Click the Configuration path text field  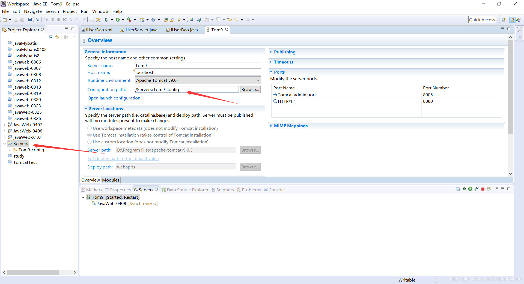click(x=187, y=89)
